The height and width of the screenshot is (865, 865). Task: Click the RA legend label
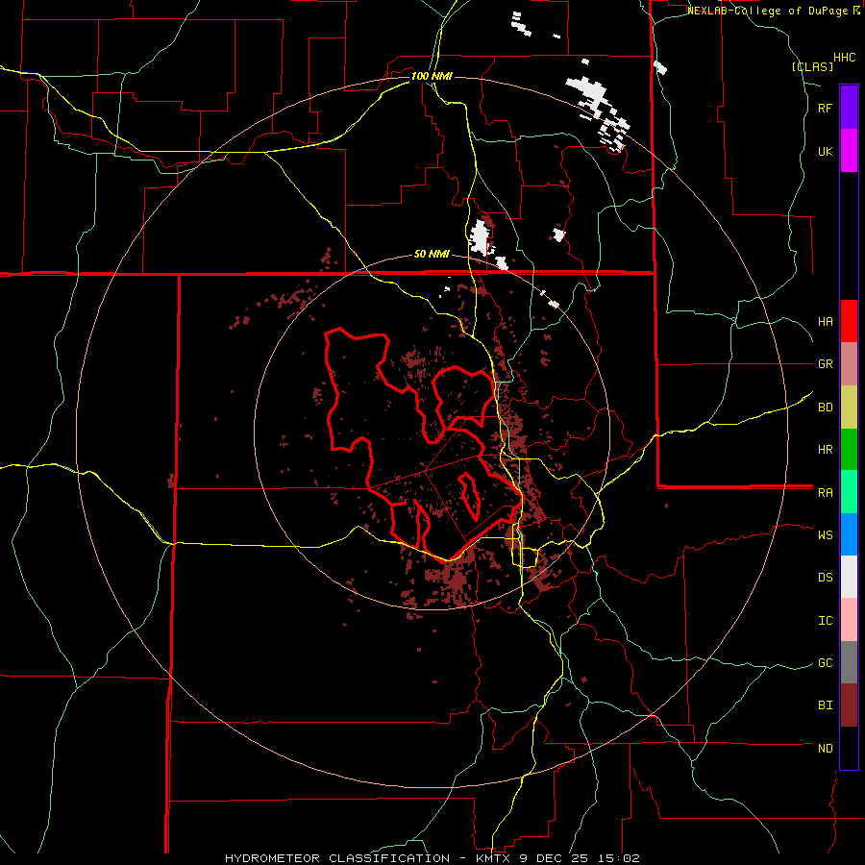825,493
